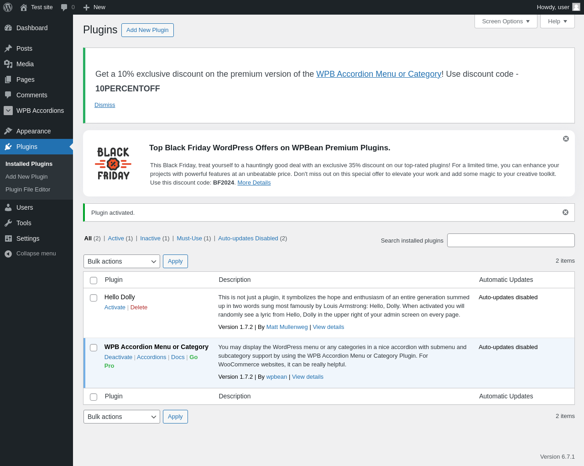Click the Users icon in sidebar
This screenshot has width=584, height=466.
click(x=8, y=207)
